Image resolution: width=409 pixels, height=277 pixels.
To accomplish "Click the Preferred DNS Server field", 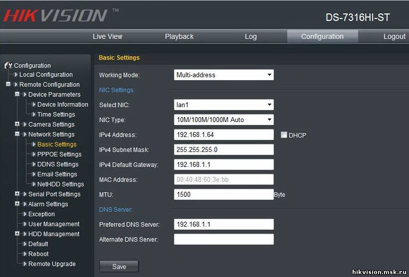I will click(224, 224).
